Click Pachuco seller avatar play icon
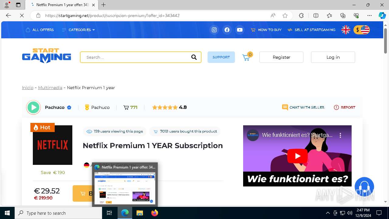 tap(33, 107)
